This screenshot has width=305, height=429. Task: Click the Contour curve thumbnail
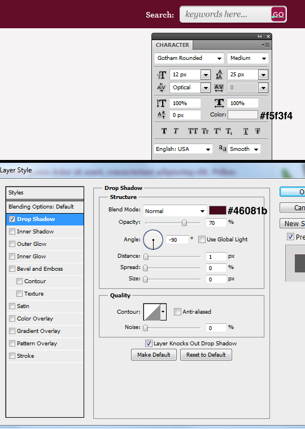pos(152,311)
